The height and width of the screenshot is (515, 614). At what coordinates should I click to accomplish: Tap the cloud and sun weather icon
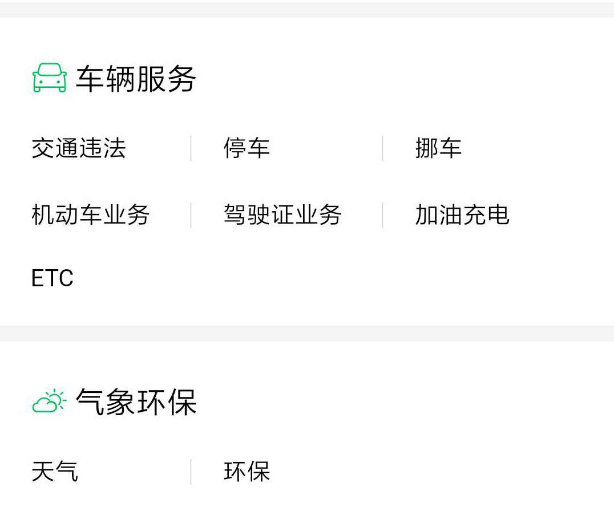point(49,401)
